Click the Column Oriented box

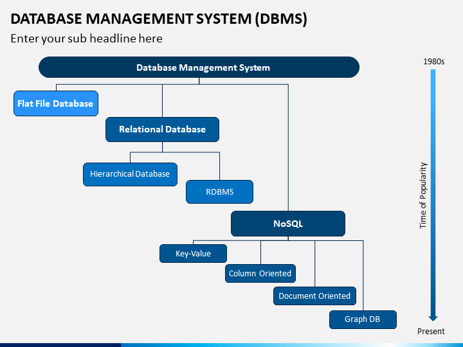[x=260, y=273]
